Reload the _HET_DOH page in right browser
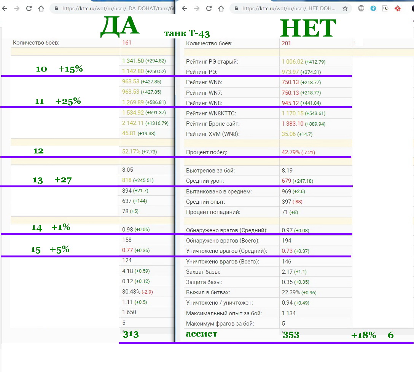Screen dimensions: 414x372 209,8
